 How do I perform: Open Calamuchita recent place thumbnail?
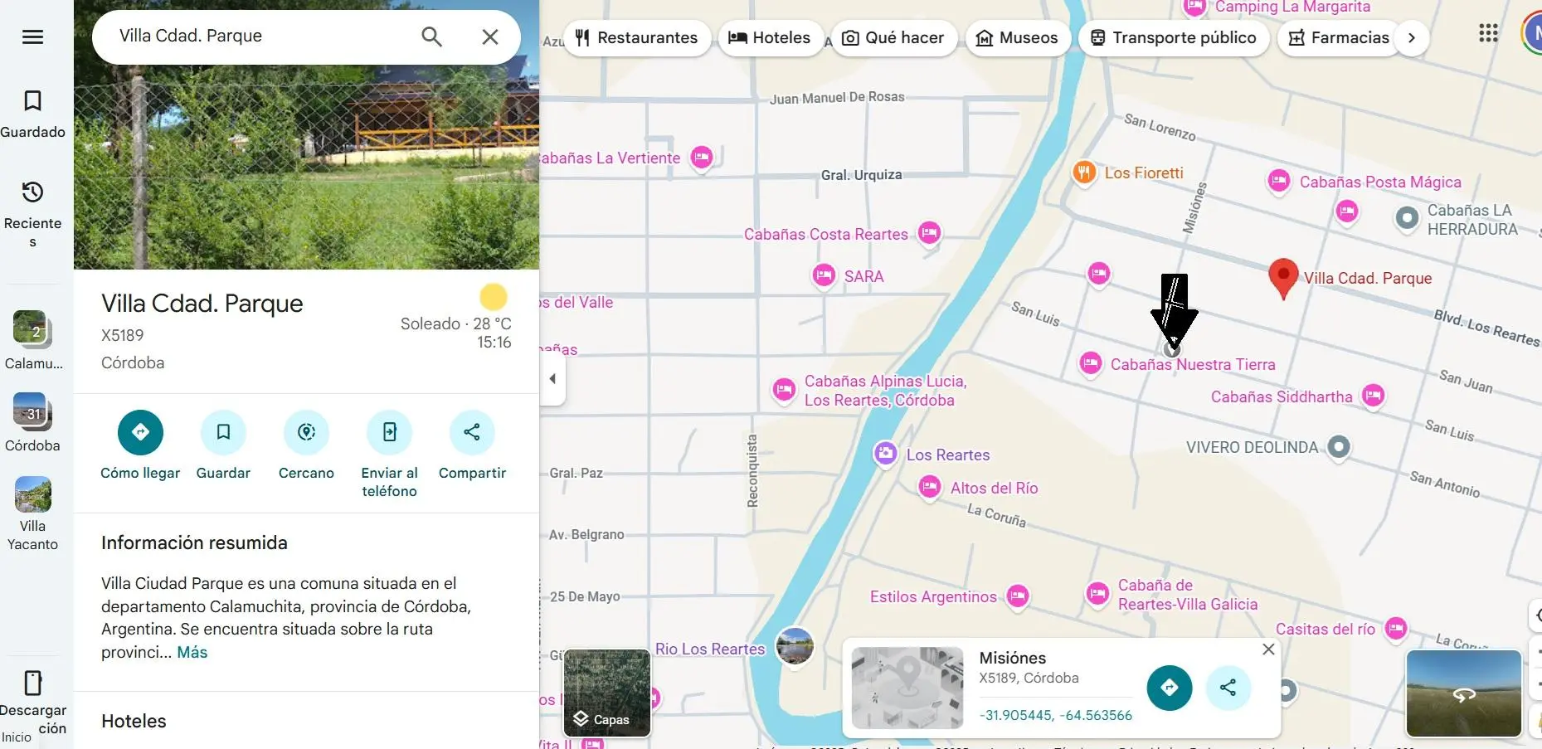point(32,329)
